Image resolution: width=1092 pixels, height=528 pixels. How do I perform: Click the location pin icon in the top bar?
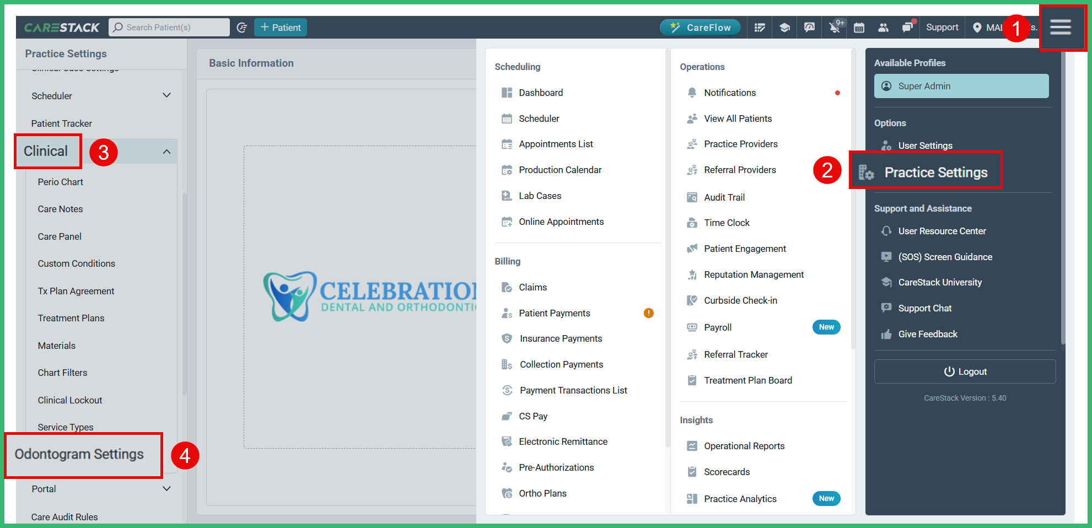pos(976,27)
